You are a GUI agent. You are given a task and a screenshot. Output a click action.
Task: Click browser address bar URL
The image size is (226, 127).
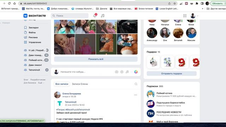[x=35, y=4]
